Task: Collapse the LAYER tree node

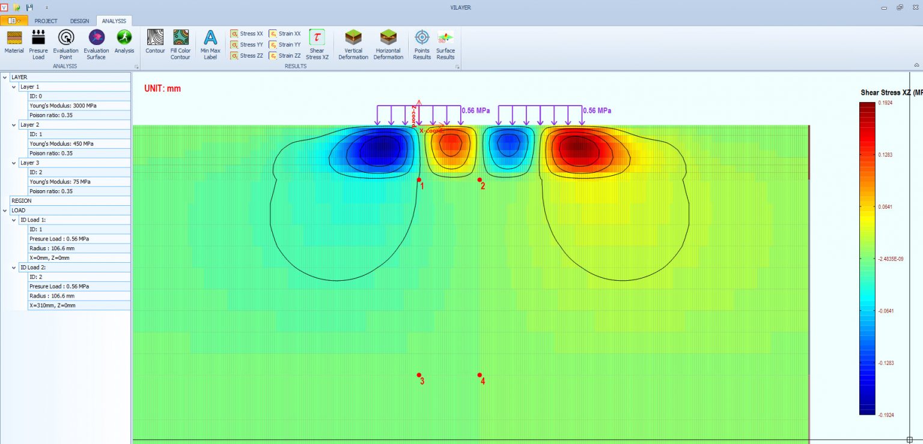Action: coord(5,77)
